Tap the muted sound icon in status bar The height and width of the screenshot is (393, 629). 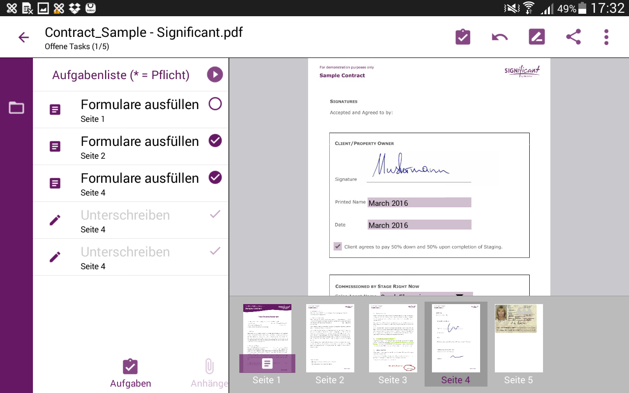tap(512, 8)
